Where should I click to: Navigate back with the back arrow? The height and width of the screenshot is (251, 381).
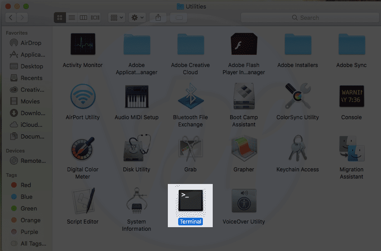pos(11,18)
